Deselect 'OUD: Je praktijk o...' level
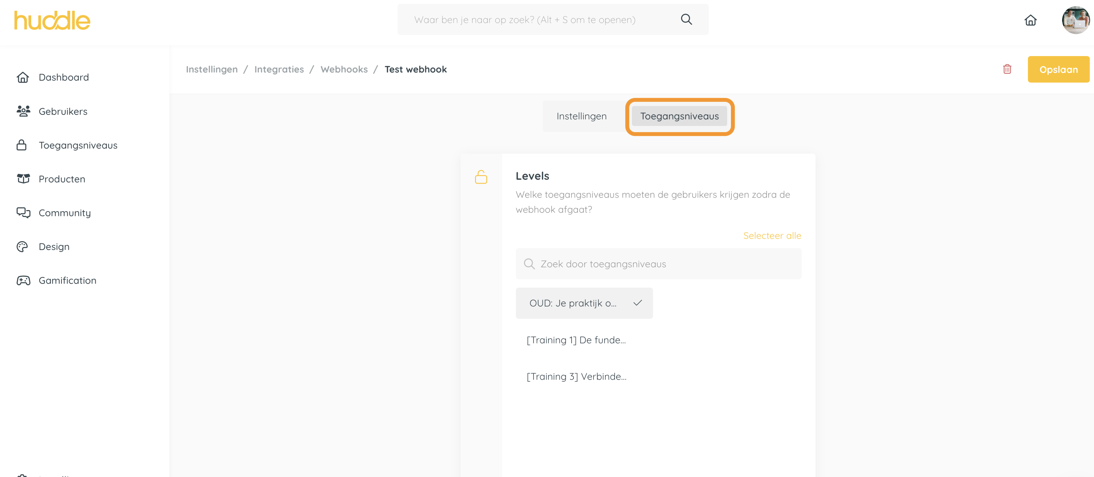 (583, 303)
